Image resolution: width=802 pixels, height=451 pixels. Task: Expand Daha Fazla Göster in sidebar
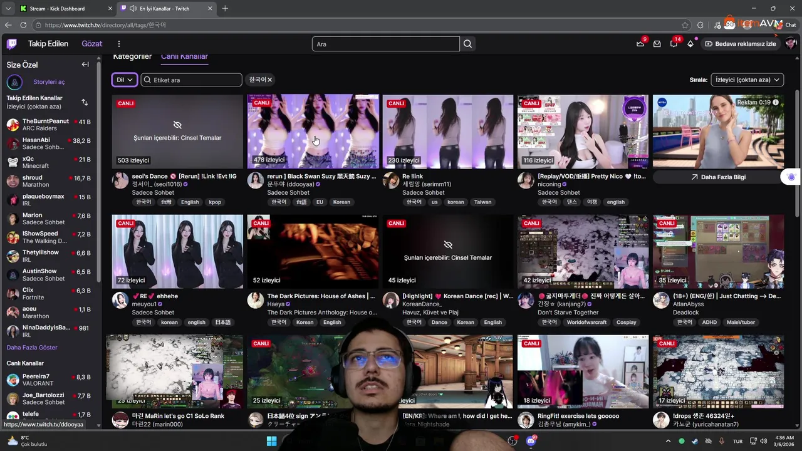tap(32, 348)
